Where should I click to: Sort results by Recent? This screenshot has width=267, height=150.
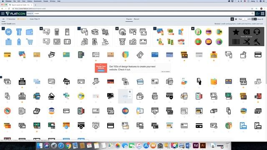click(136, 19)
